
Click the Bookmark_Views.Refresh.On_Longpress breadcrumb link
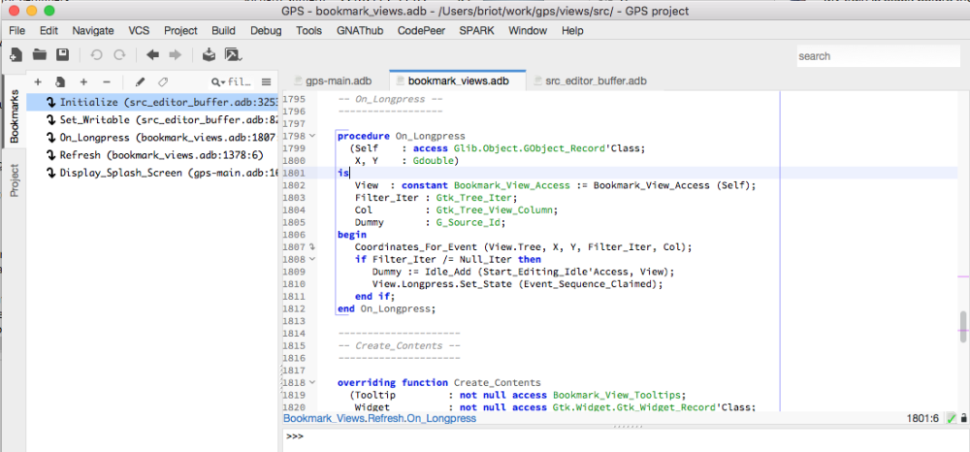pyautogui.click(x=379, y=418)
